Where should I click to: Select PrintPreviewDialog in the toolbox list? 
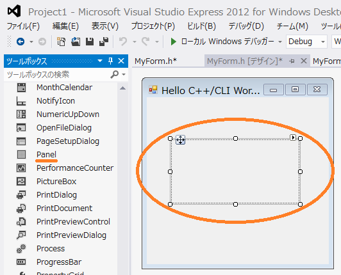coord(71,235)
